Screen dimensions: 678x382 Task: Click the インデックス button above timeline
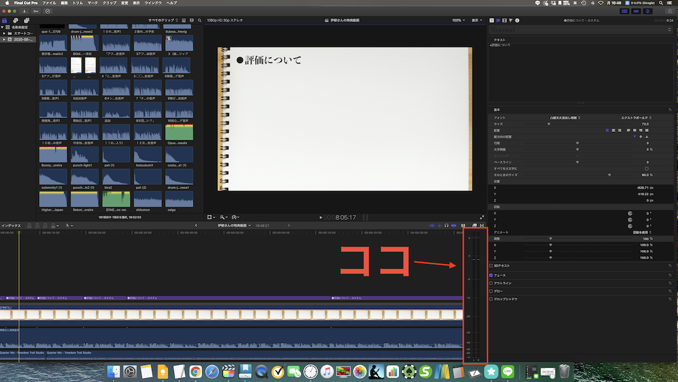pos(11,225)
